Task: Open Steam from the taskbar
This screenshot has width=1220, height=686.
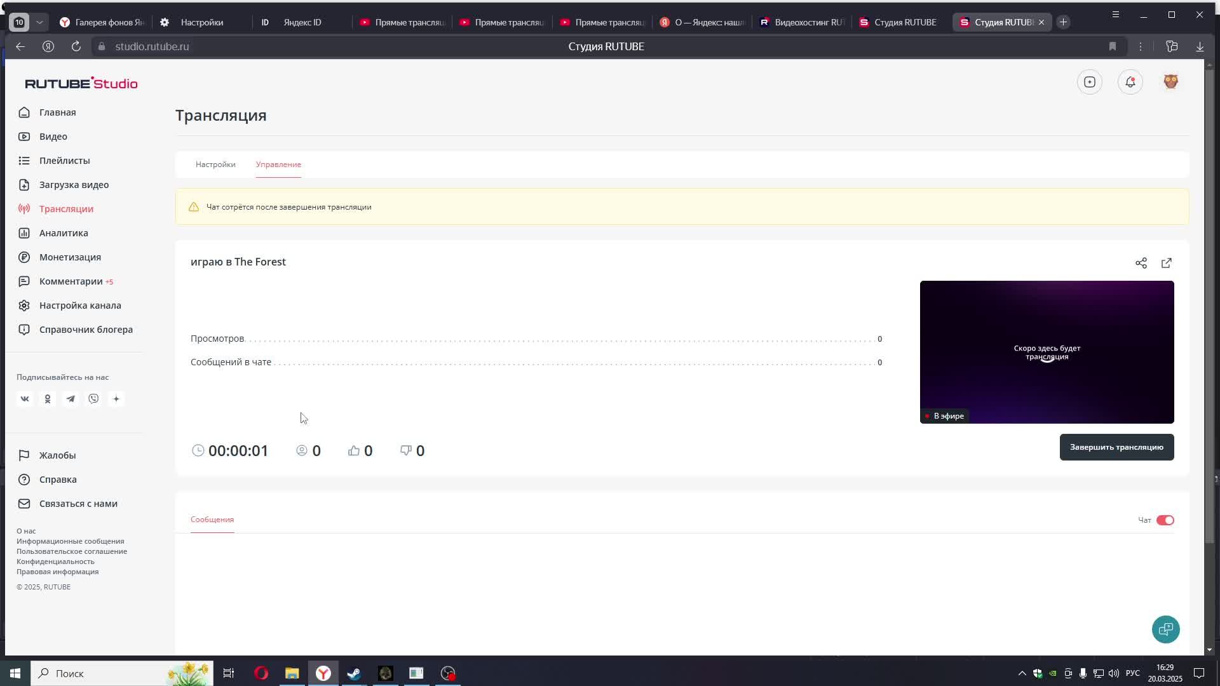Action: 354,673
